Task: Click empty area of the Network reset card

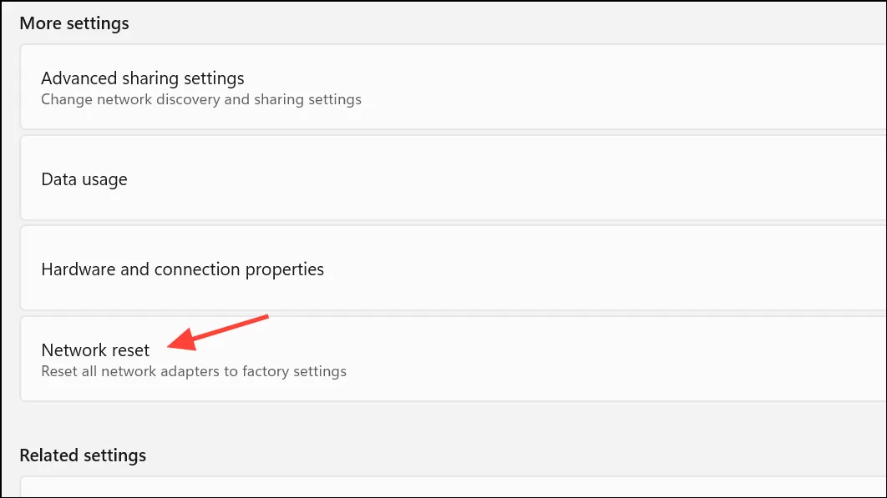Action: click(x=565, y=359)
